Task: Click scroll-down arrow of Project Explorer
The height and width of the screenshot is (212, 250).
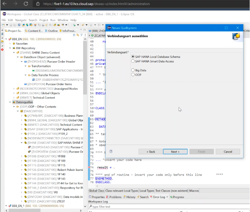Action: tap(85, 206)
